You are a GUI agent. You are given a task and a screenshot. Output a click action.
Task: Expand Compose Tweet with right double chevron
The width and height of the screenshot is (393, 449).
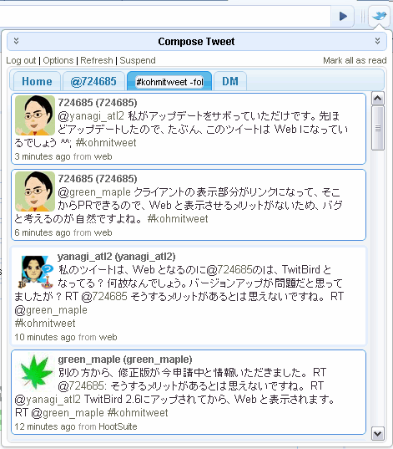[377, 41]
